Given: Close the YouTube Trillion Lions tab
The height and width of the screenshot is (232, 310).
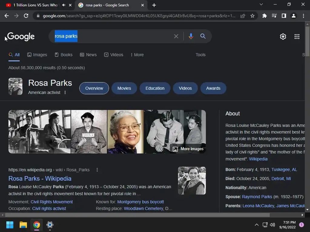Looking at the screenshot, I should [x=70, y=5].
